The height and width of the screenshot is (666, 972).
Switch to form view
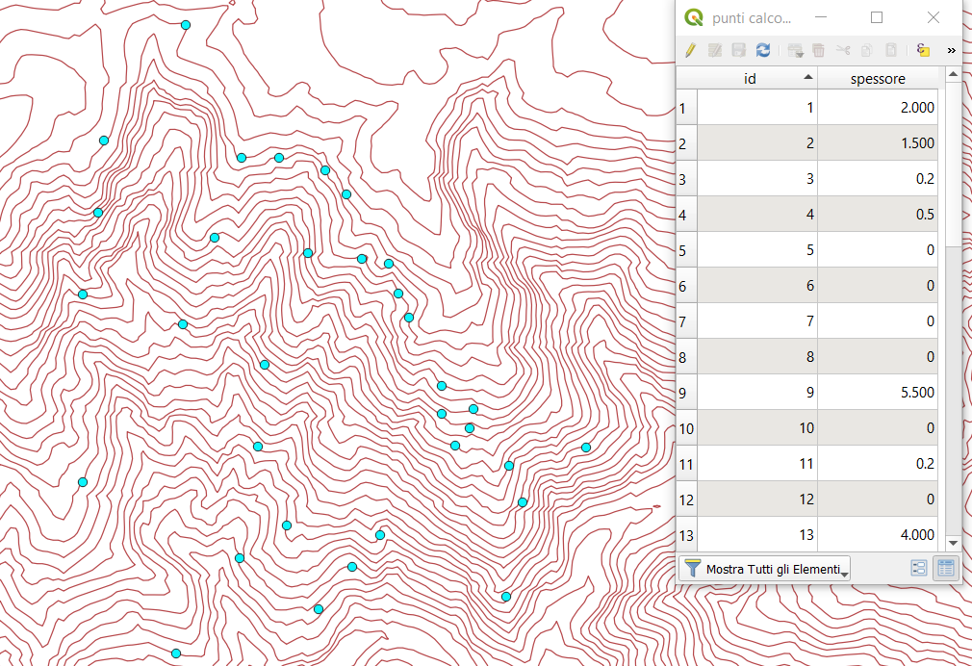click(919, 568)
